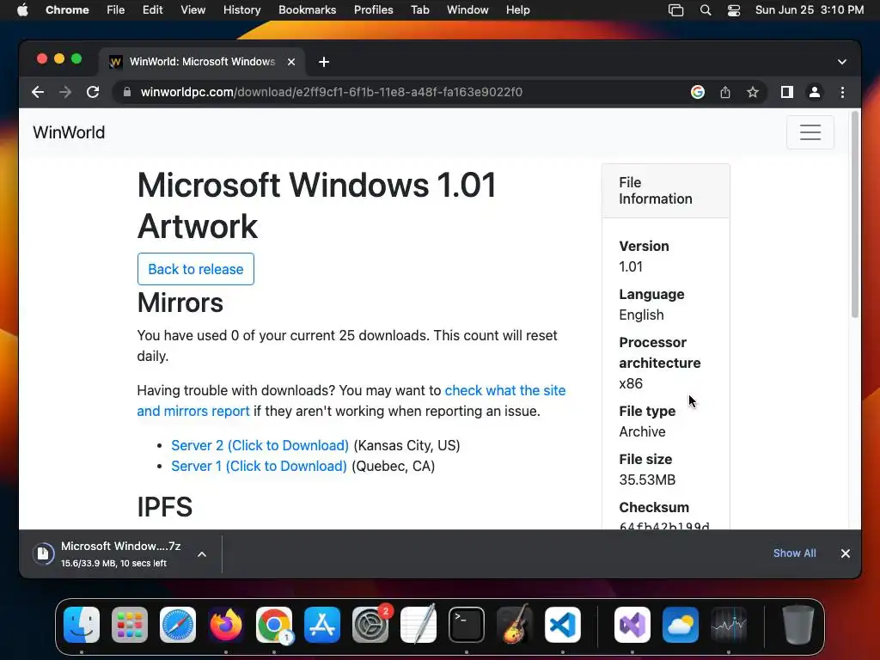This screenshot has height=660, width=880.
Task: Open the Profiles menu
Action: (373, 10)
